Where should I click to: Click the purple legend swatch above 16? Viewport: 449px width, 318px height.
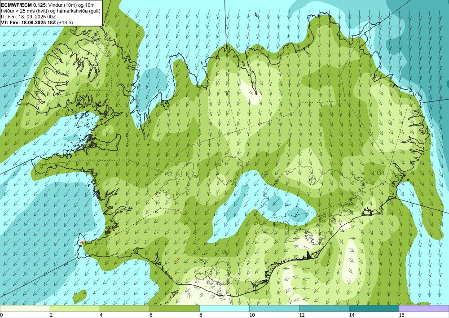coord(424,309)
